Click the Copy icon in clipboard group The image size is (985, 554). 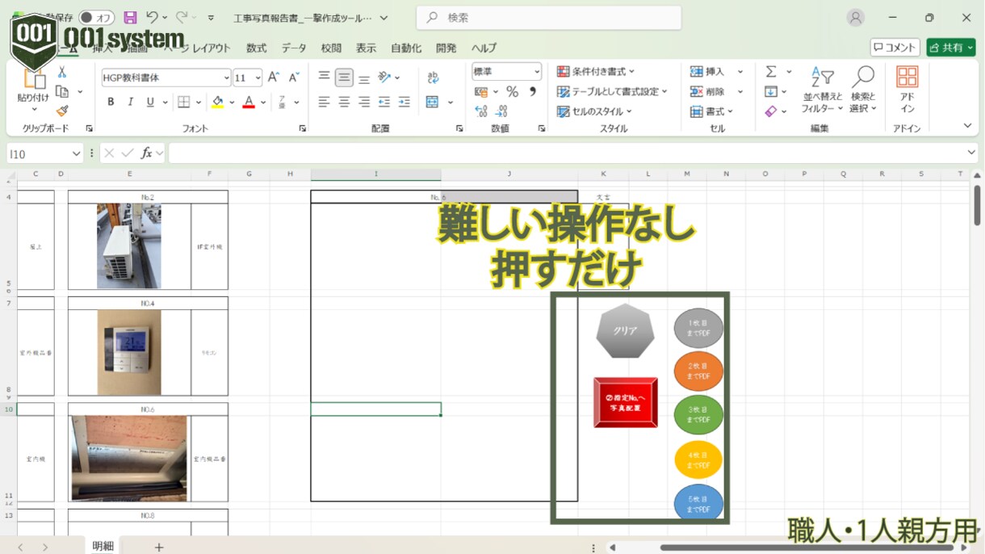[62, 92]
